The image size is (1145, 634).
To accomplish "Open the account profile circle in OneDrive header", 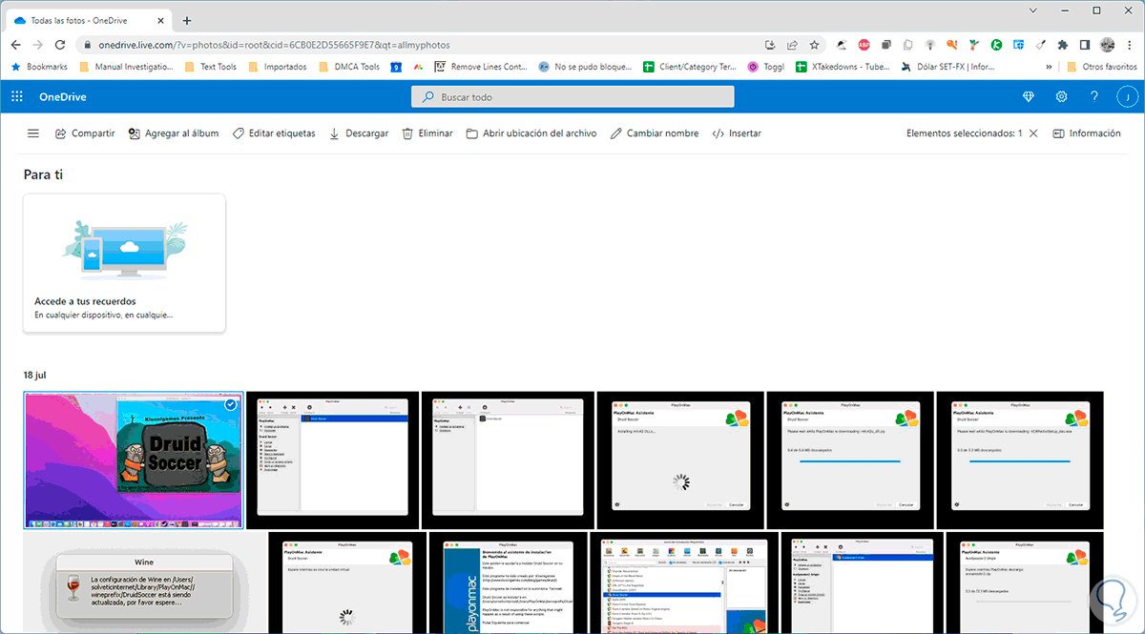I will [1127, 97].
